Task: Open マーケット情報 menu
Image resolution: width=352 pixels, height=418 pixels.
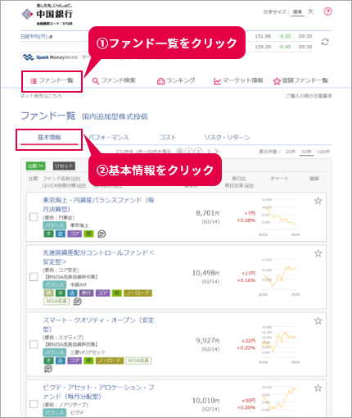Action: click(x=238, y=80)
